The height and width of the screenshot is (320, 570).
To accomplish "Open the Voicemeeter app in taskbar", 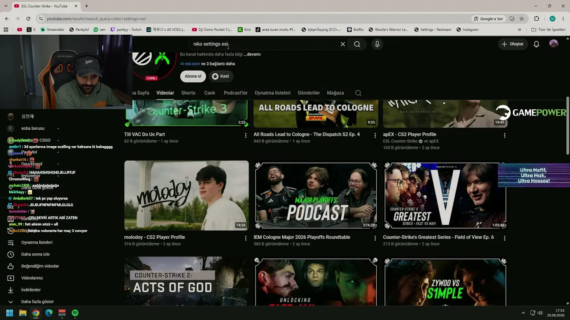I will pyautogui.click(x=62, y=313).
